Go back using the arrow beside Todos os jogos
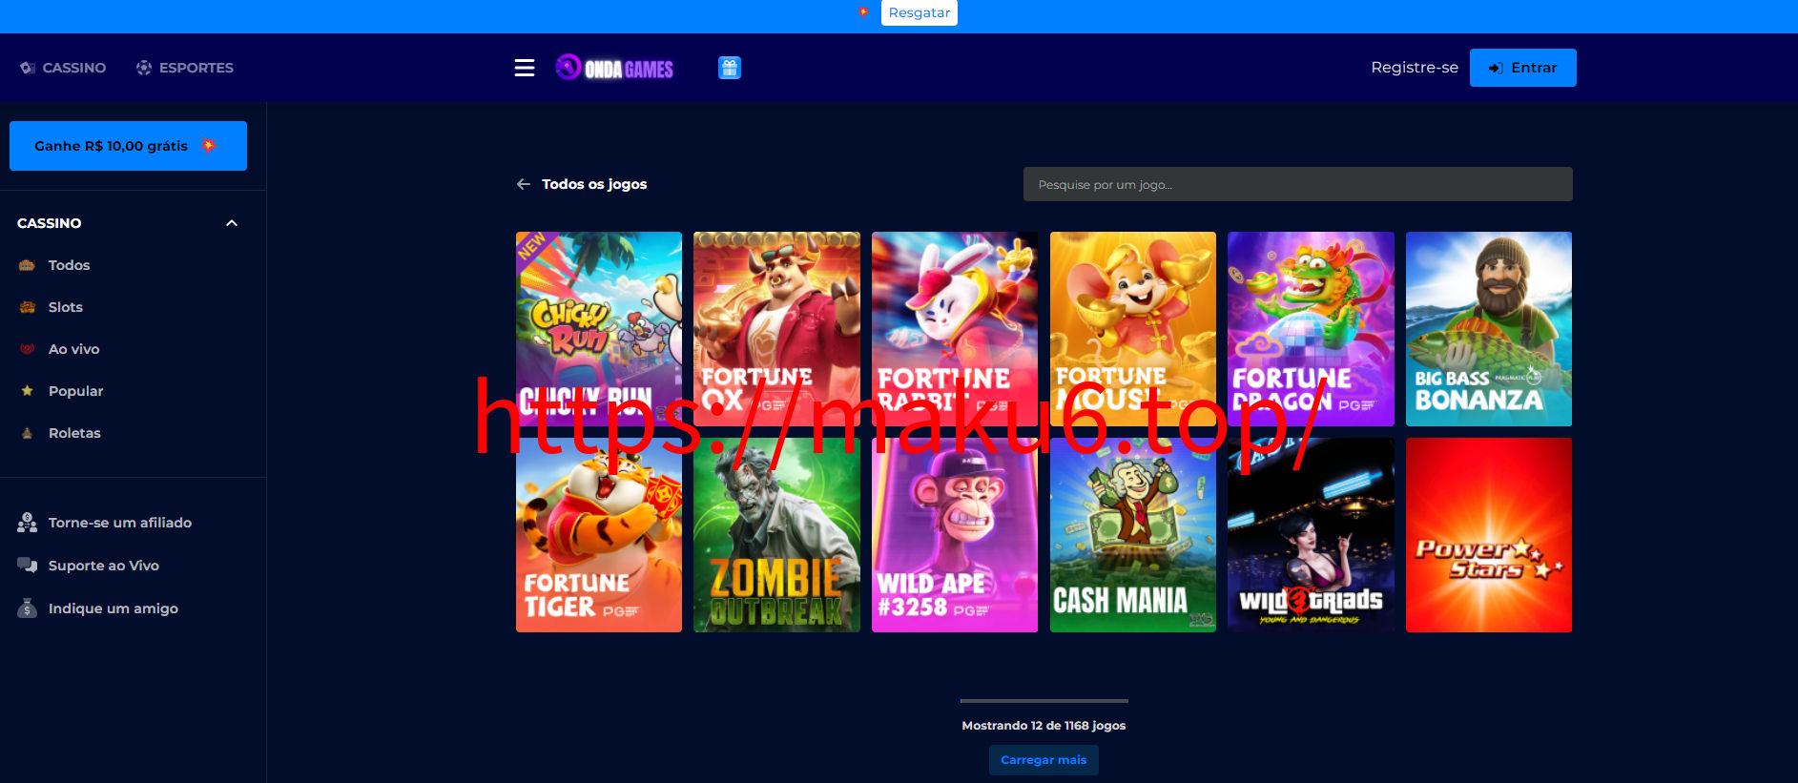 [524, 184]
